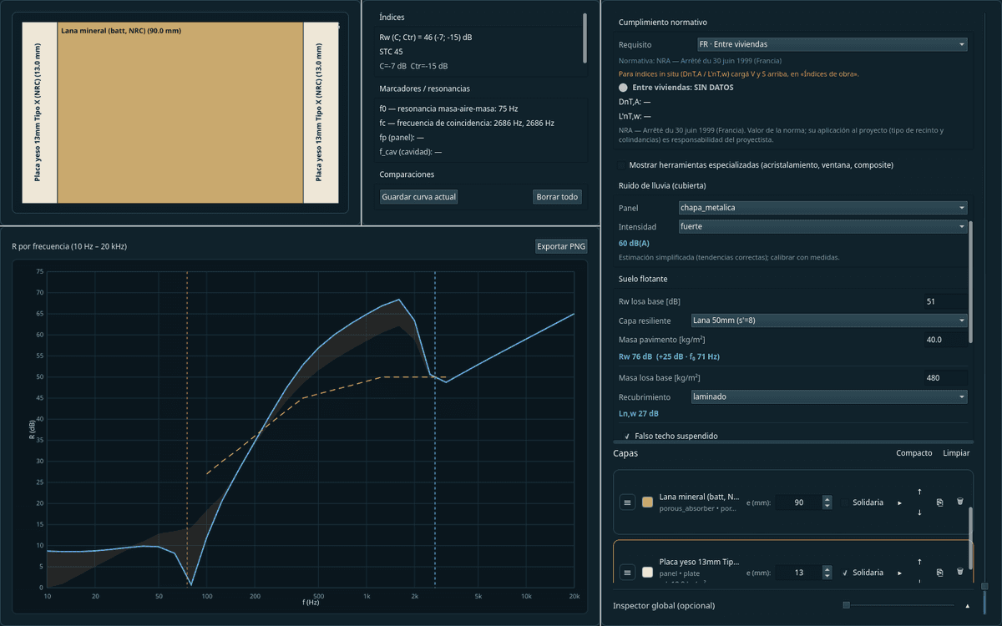The image size is (1002, 626).
Task: Open the Placa yeso layer color swatch
Action: point(647,573)
